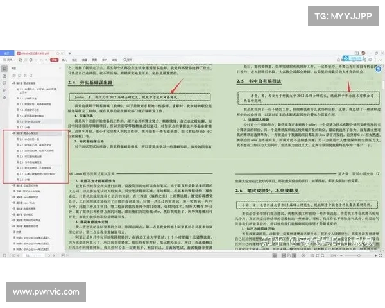Open bookmark 2.6 笔试成绩好
This screenshot has height=308, width=385.
(x=34, y=168)
